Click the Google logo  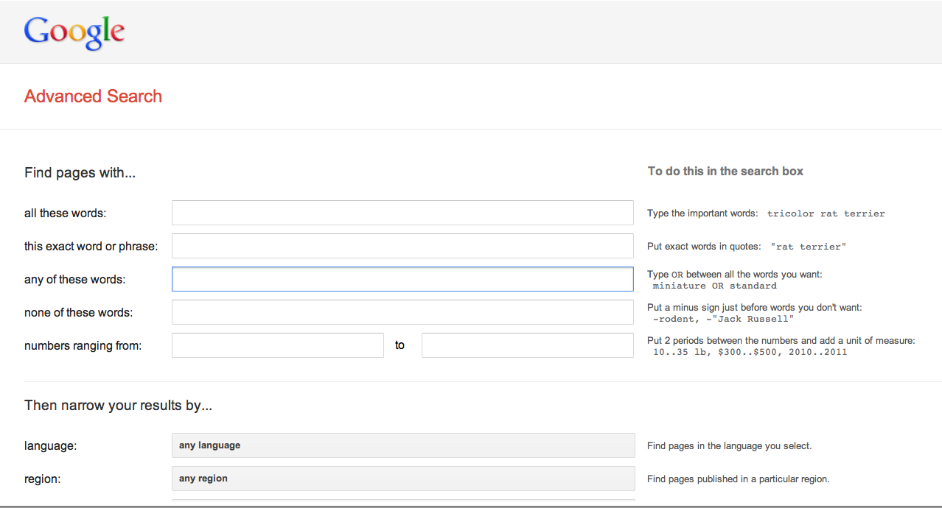click(x=74, y=32)
